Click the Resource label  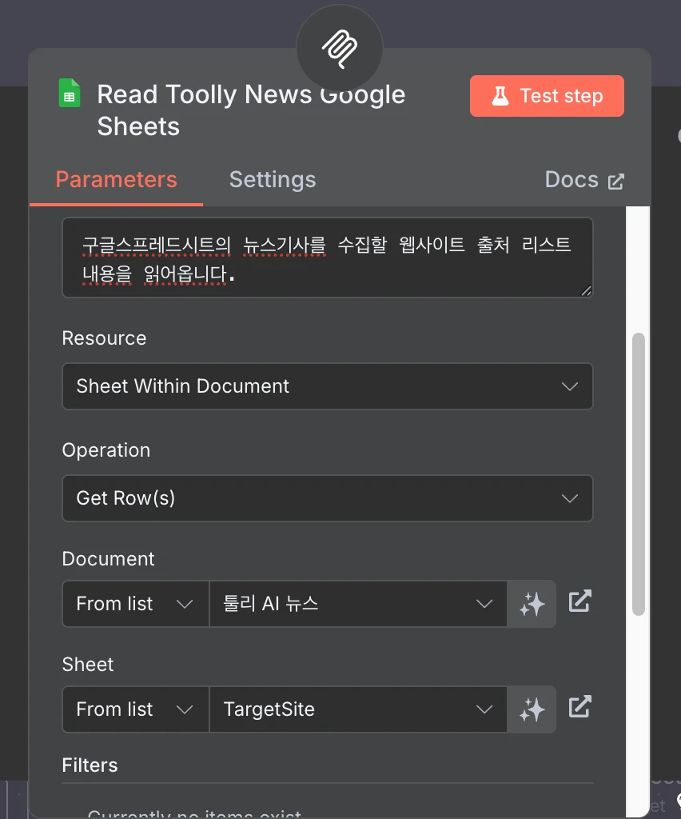click(x=104, y=338)
